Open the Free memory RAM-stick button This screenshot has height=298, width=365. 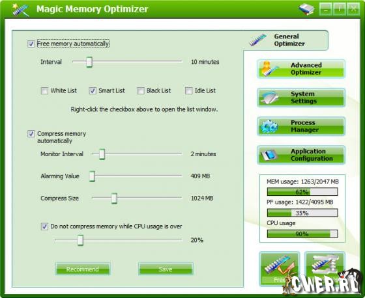pos(280,269)
